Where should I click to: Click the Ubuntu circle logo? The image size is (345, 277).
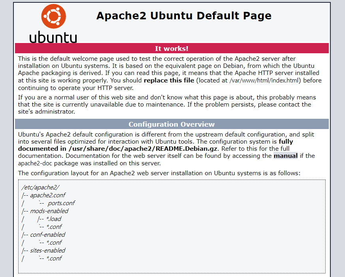click(53, 16)
